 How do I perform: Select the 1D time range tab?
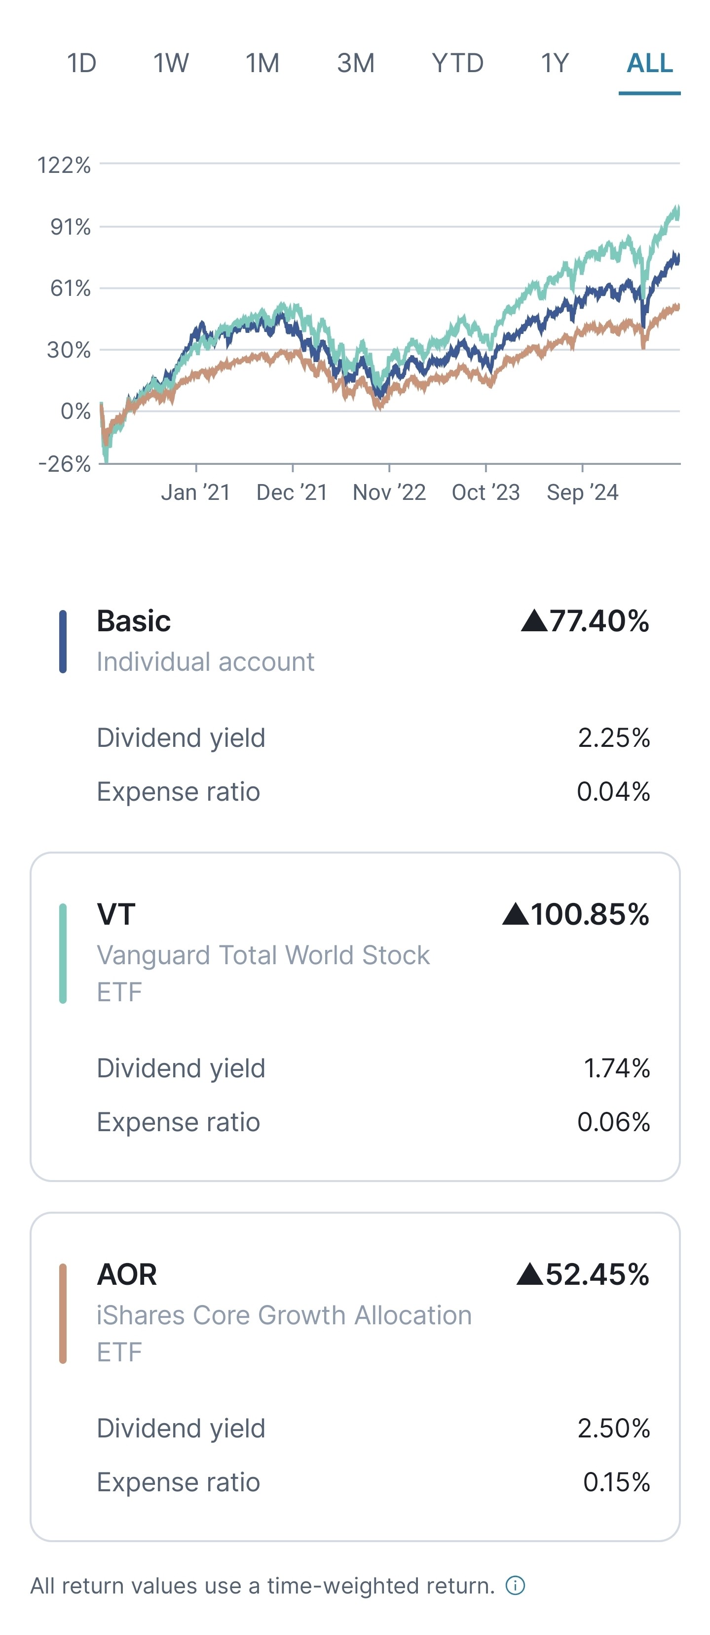[x=82, y=63]
